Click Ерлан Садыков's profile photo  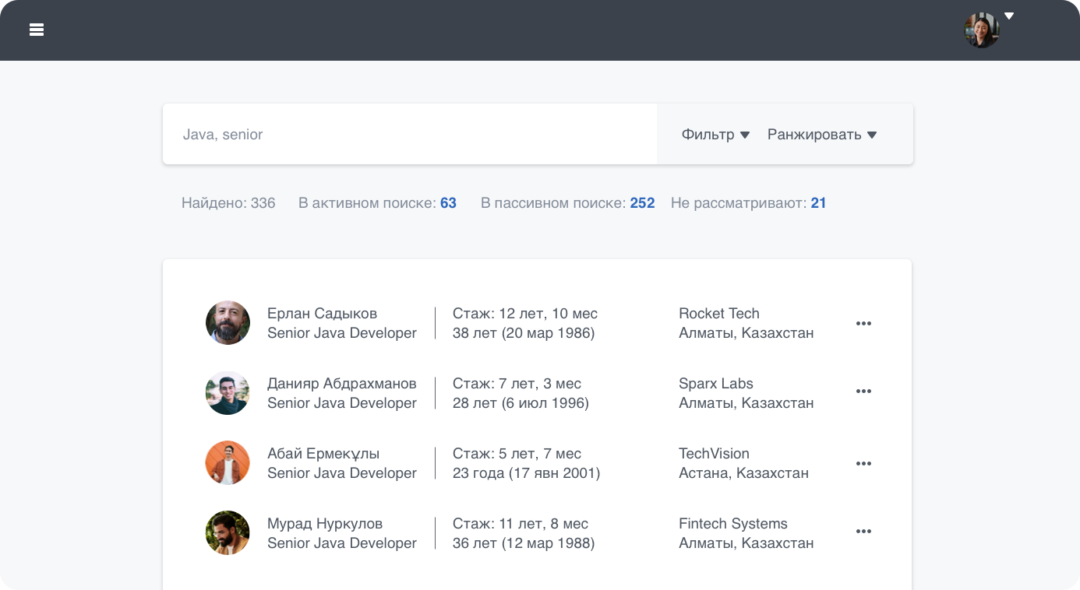(x=228, y=323)
